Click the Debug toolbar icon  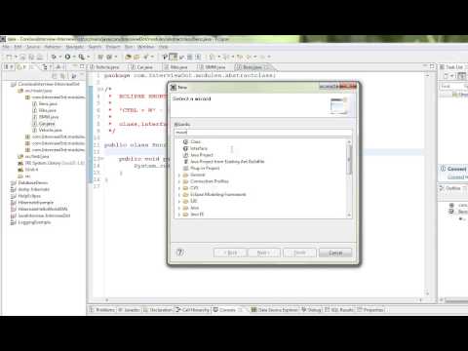(x=54, y=57)
